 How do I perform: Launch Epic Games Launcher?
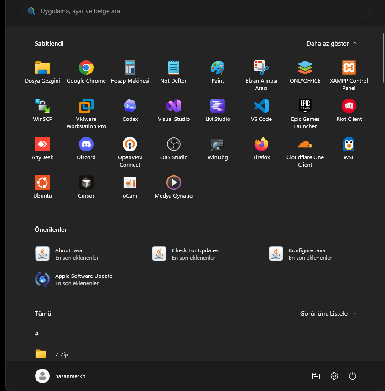[x=305, y=114]
